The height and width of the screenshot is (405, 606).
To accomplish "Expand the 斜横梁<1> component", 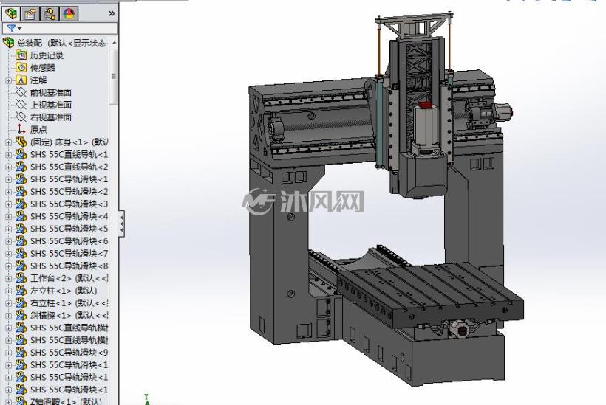I will (9, 316).
